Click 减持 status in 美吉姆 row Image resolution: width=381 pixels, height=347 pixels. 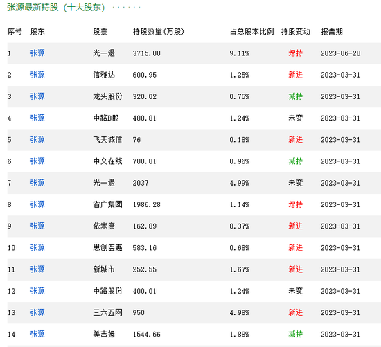pyautogui.click(x=296, y=335)
